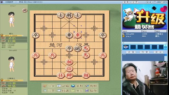The width and height of the screenshot is (169, 95).
Task: Select the red 兵 second from the left
Action: coord(52,55)
